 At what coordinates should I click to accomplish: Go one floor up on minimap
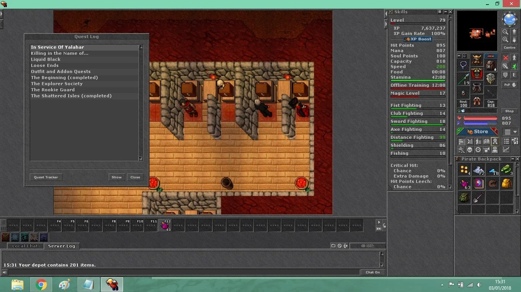tap(514, 32)
